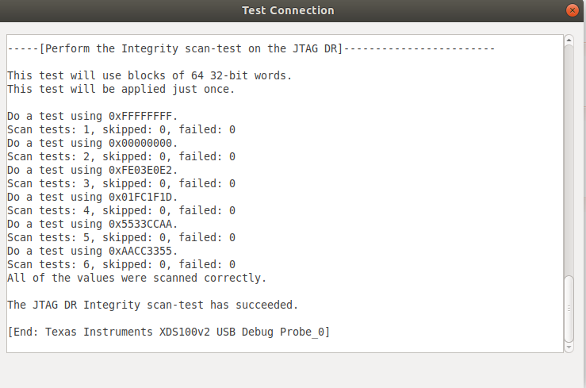586x388 pixels.
Task: Click the Test Connection title bar text
Action: 288,10
